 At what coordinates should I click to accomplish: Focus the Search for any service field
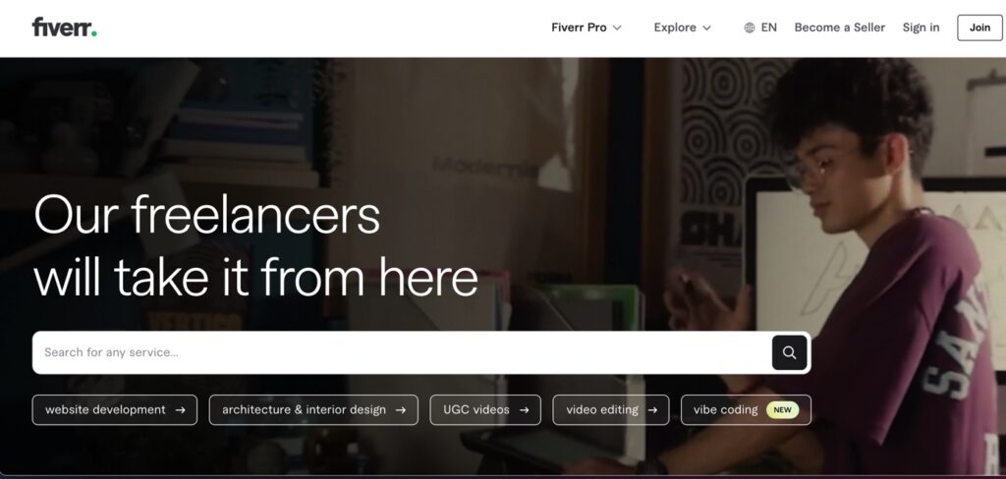tap(402, 352)
